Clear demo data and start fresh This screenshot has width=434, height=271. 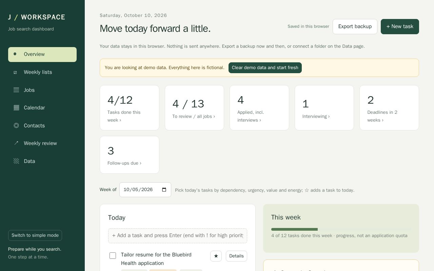(x=265, y=68)
